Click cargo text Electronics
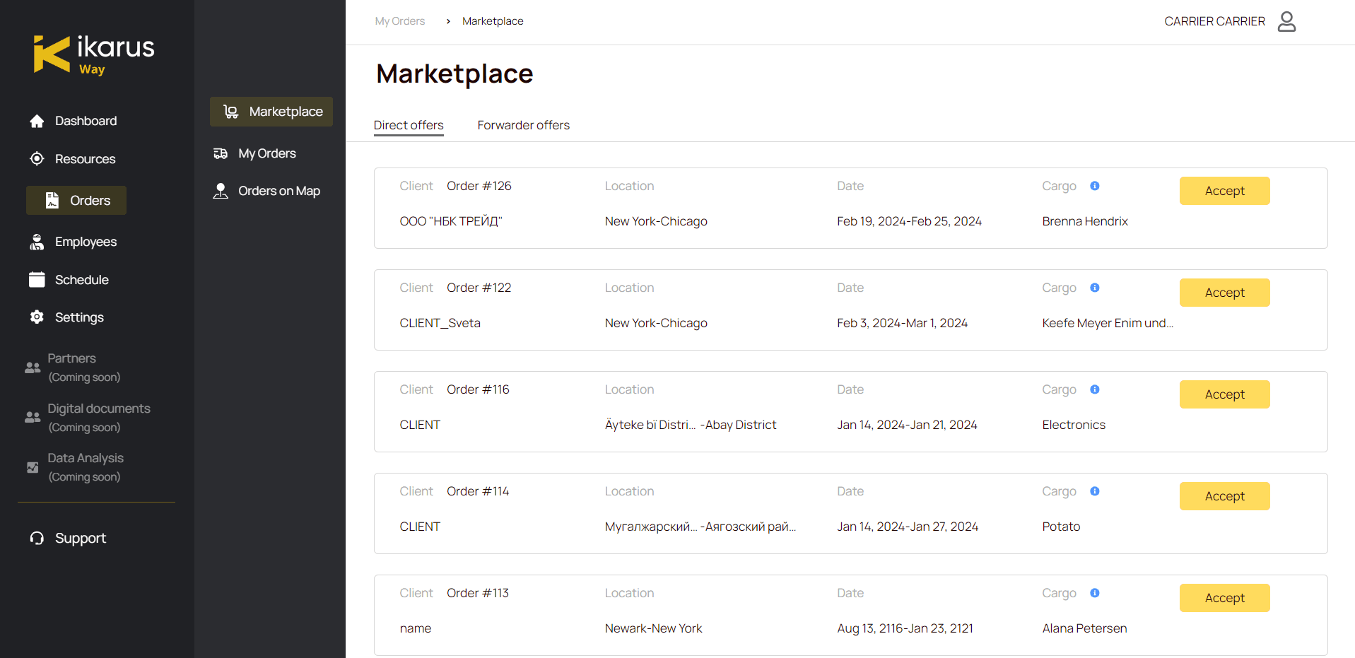The width and height of the screenshot is (1355, 658). point(1074,425)
